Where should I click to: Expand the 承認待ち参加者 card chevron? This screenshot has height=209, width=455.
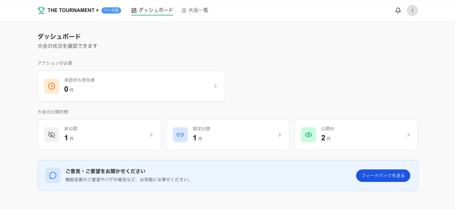coord(216,86)
